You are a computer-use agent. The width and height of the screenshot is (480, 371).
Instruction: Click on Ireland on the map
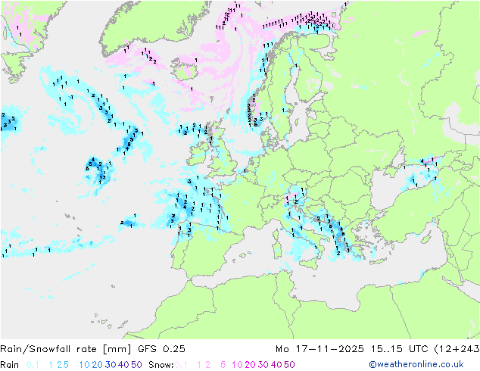pos(198,155)
